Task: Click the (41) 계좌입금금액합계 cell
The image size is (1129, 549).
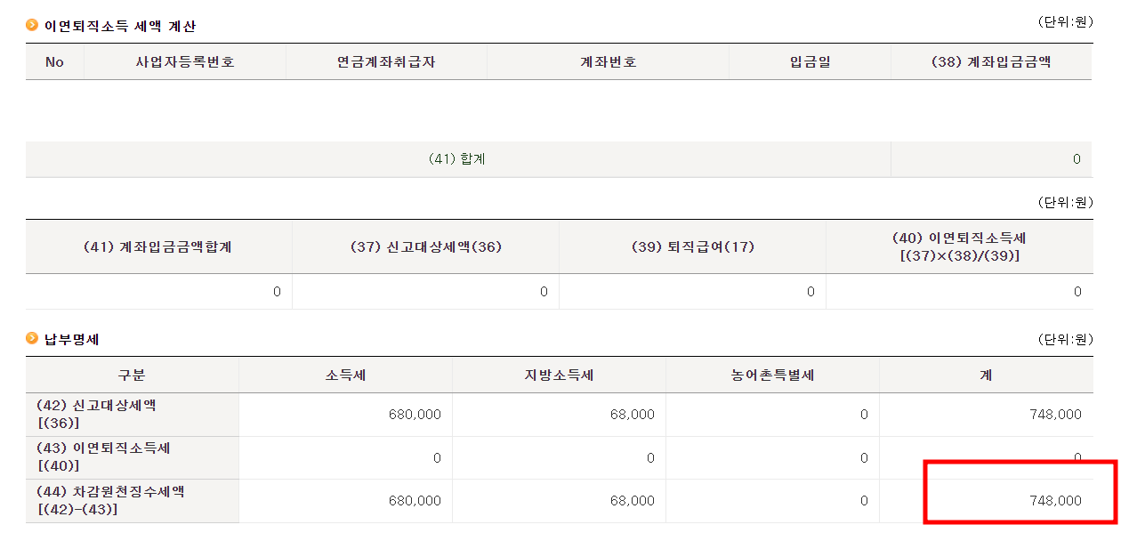Action: (157, 247)
